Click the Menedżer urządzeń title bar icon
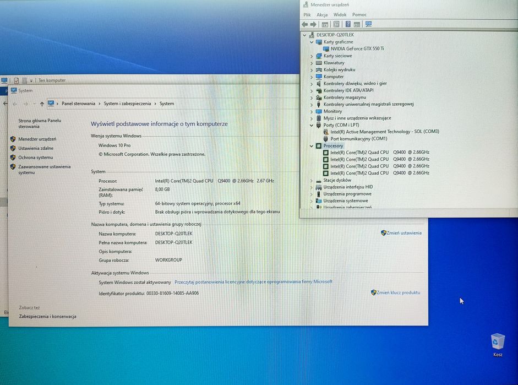The width and height of the screenshot is (518, 385). 306,4
